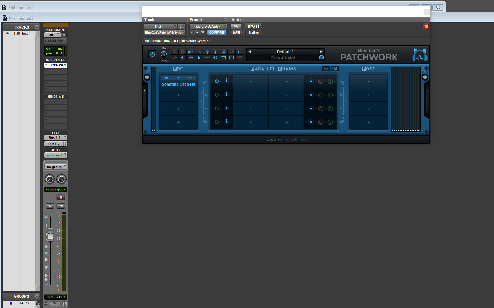Solo parallel chain 1 with S button
The image size is (494, 308).
330,81
